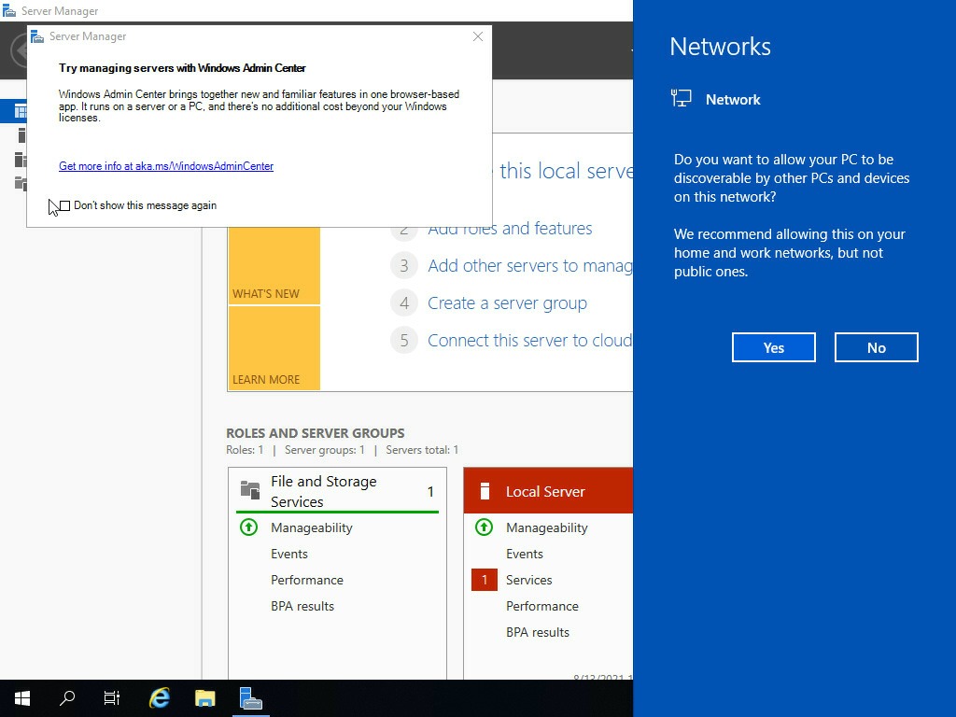Open the Local Server tile header
The image size is (956, 717).
(x=548, y=491)
